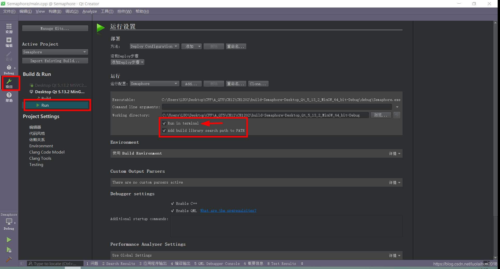Open the View menu
Image resolution: width=500 pixels, height=269 pixels.
tap(40, 11)
